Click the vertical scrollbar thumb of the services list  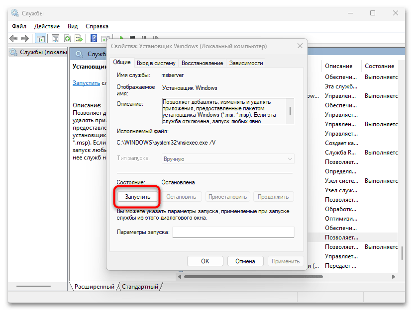402,253
